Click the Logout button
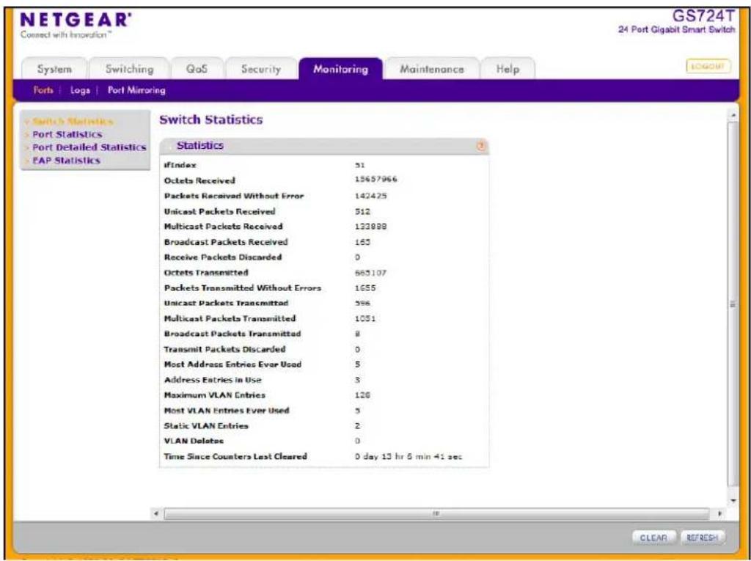Screen dimensions: 751x561 [x=708, y=66]
